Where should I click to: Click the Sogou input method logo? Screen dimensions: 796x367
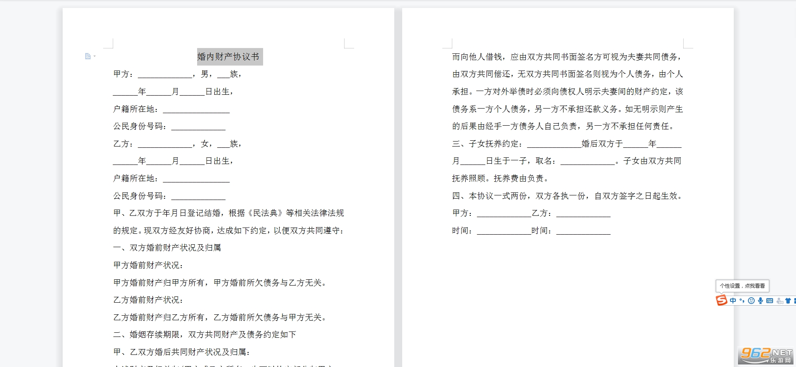(722, 300)
